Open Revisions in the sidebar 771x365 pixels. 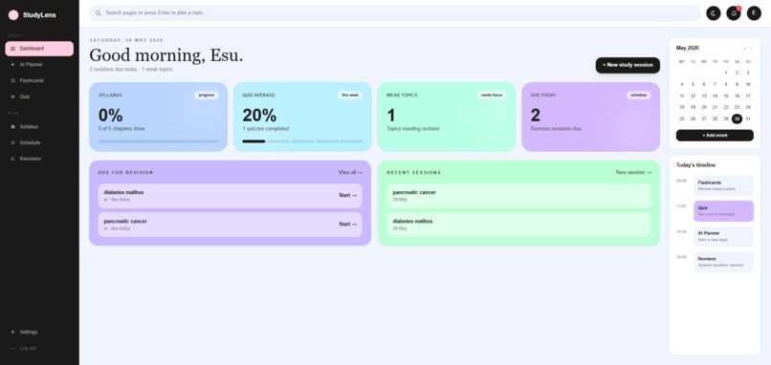pyautogui.click(x=39, y=159)
